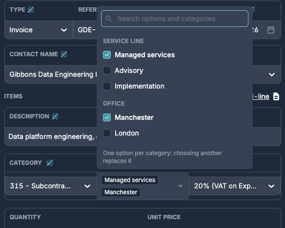Open the 20% (VAT on Exp... tax dropdown
The height and width of the screenshot is (228, 285).
click(235, 186)
